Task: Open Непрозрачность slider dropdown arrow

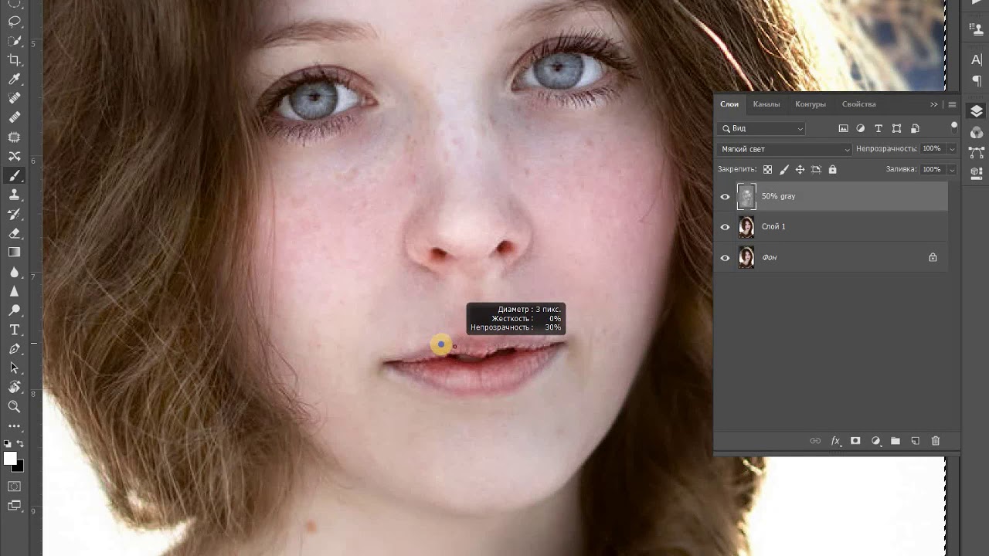Action: coord(952,149)
